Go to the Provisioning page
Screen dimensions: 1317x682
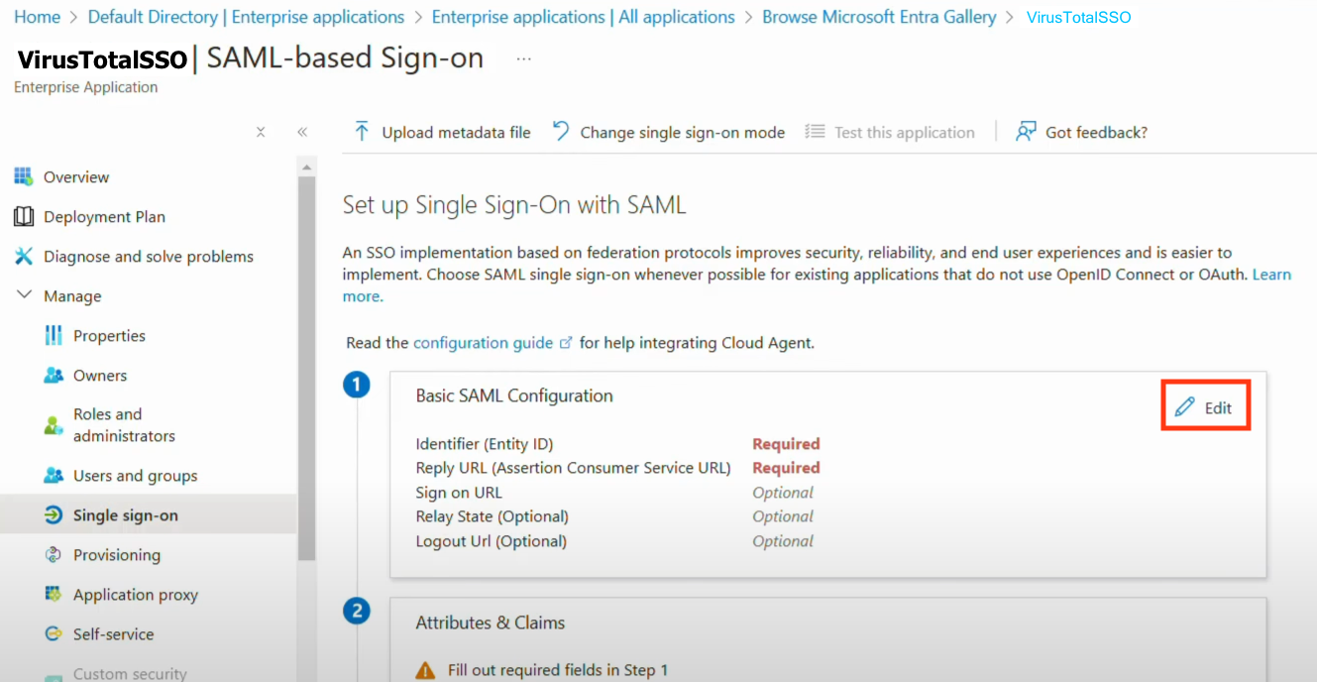(x=117, y=554)
